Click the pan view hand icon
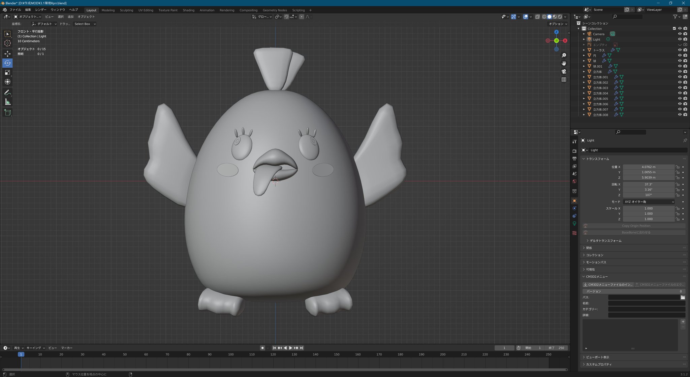 [x=564, y=63]
